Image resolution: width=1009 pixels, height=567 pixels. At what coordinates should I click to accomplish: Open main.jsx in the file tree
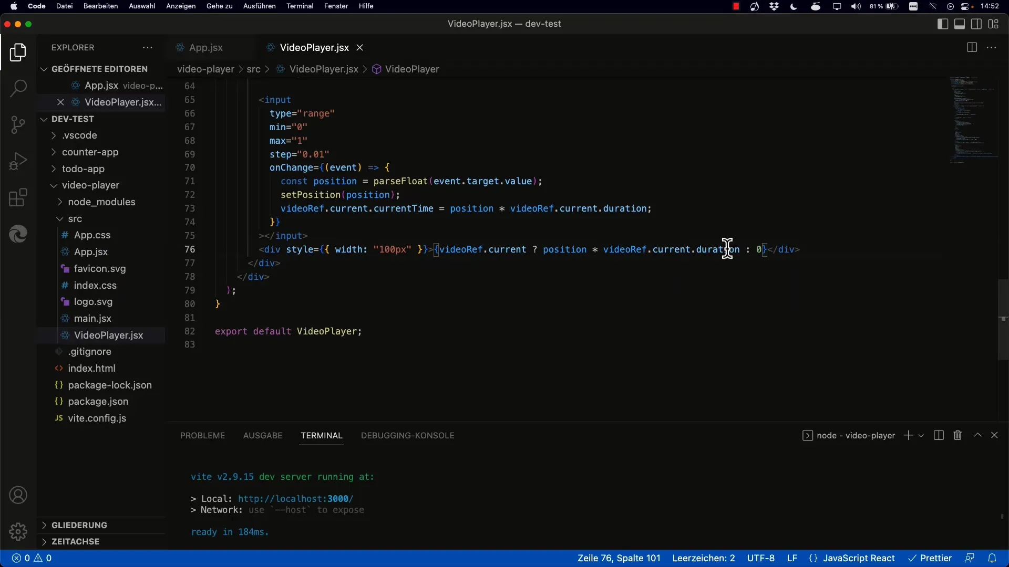pos(92,319)
